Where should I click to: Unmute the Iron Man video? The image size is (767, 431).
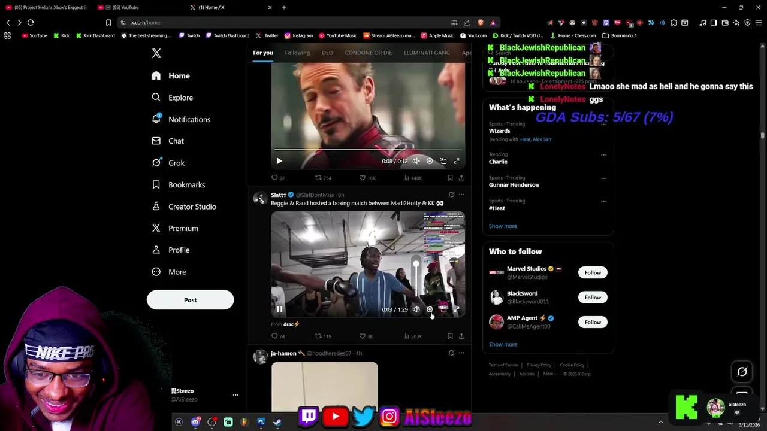point(416,161)
